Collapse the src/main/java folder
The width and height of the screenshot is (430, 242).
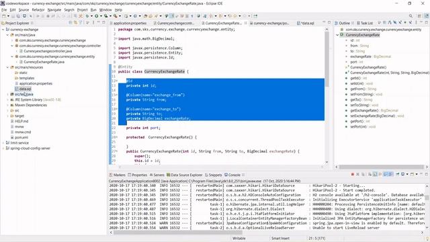[x=7, y=35]
